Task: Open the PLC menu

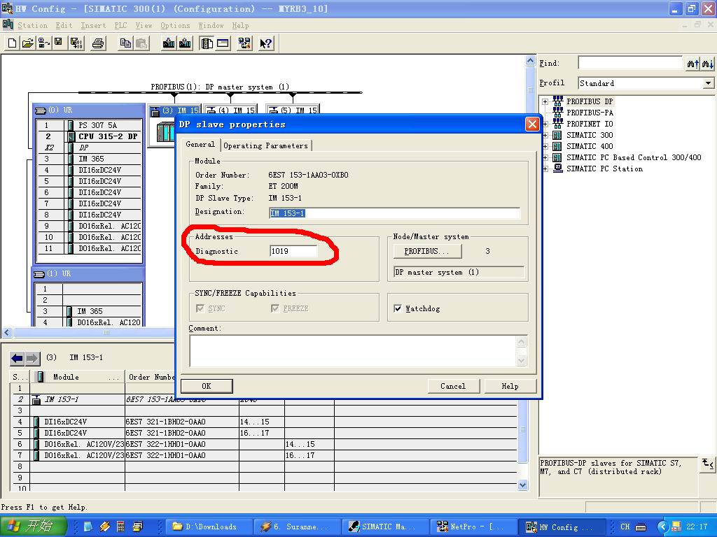Action: tap(120, 26)
